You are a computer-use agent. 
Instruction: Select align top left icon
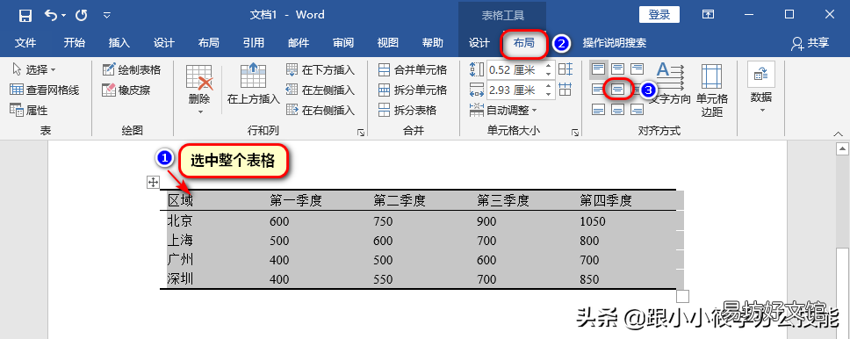point(599,69)
